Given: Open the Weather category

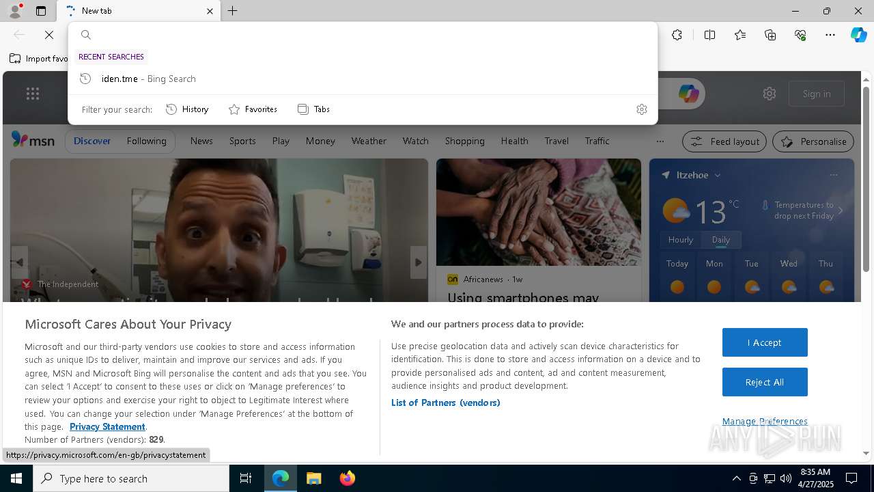Looking at the screenshot, I should pyautogui.click(x=369, y=141).
